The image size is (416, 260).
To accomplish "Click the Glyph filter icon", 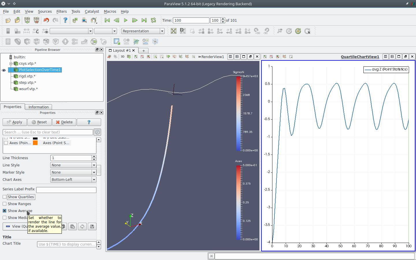I will pos(65,42).
